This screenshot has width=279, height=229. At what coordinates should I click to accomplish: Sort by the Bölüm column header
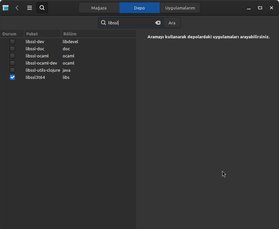point(70,34)
